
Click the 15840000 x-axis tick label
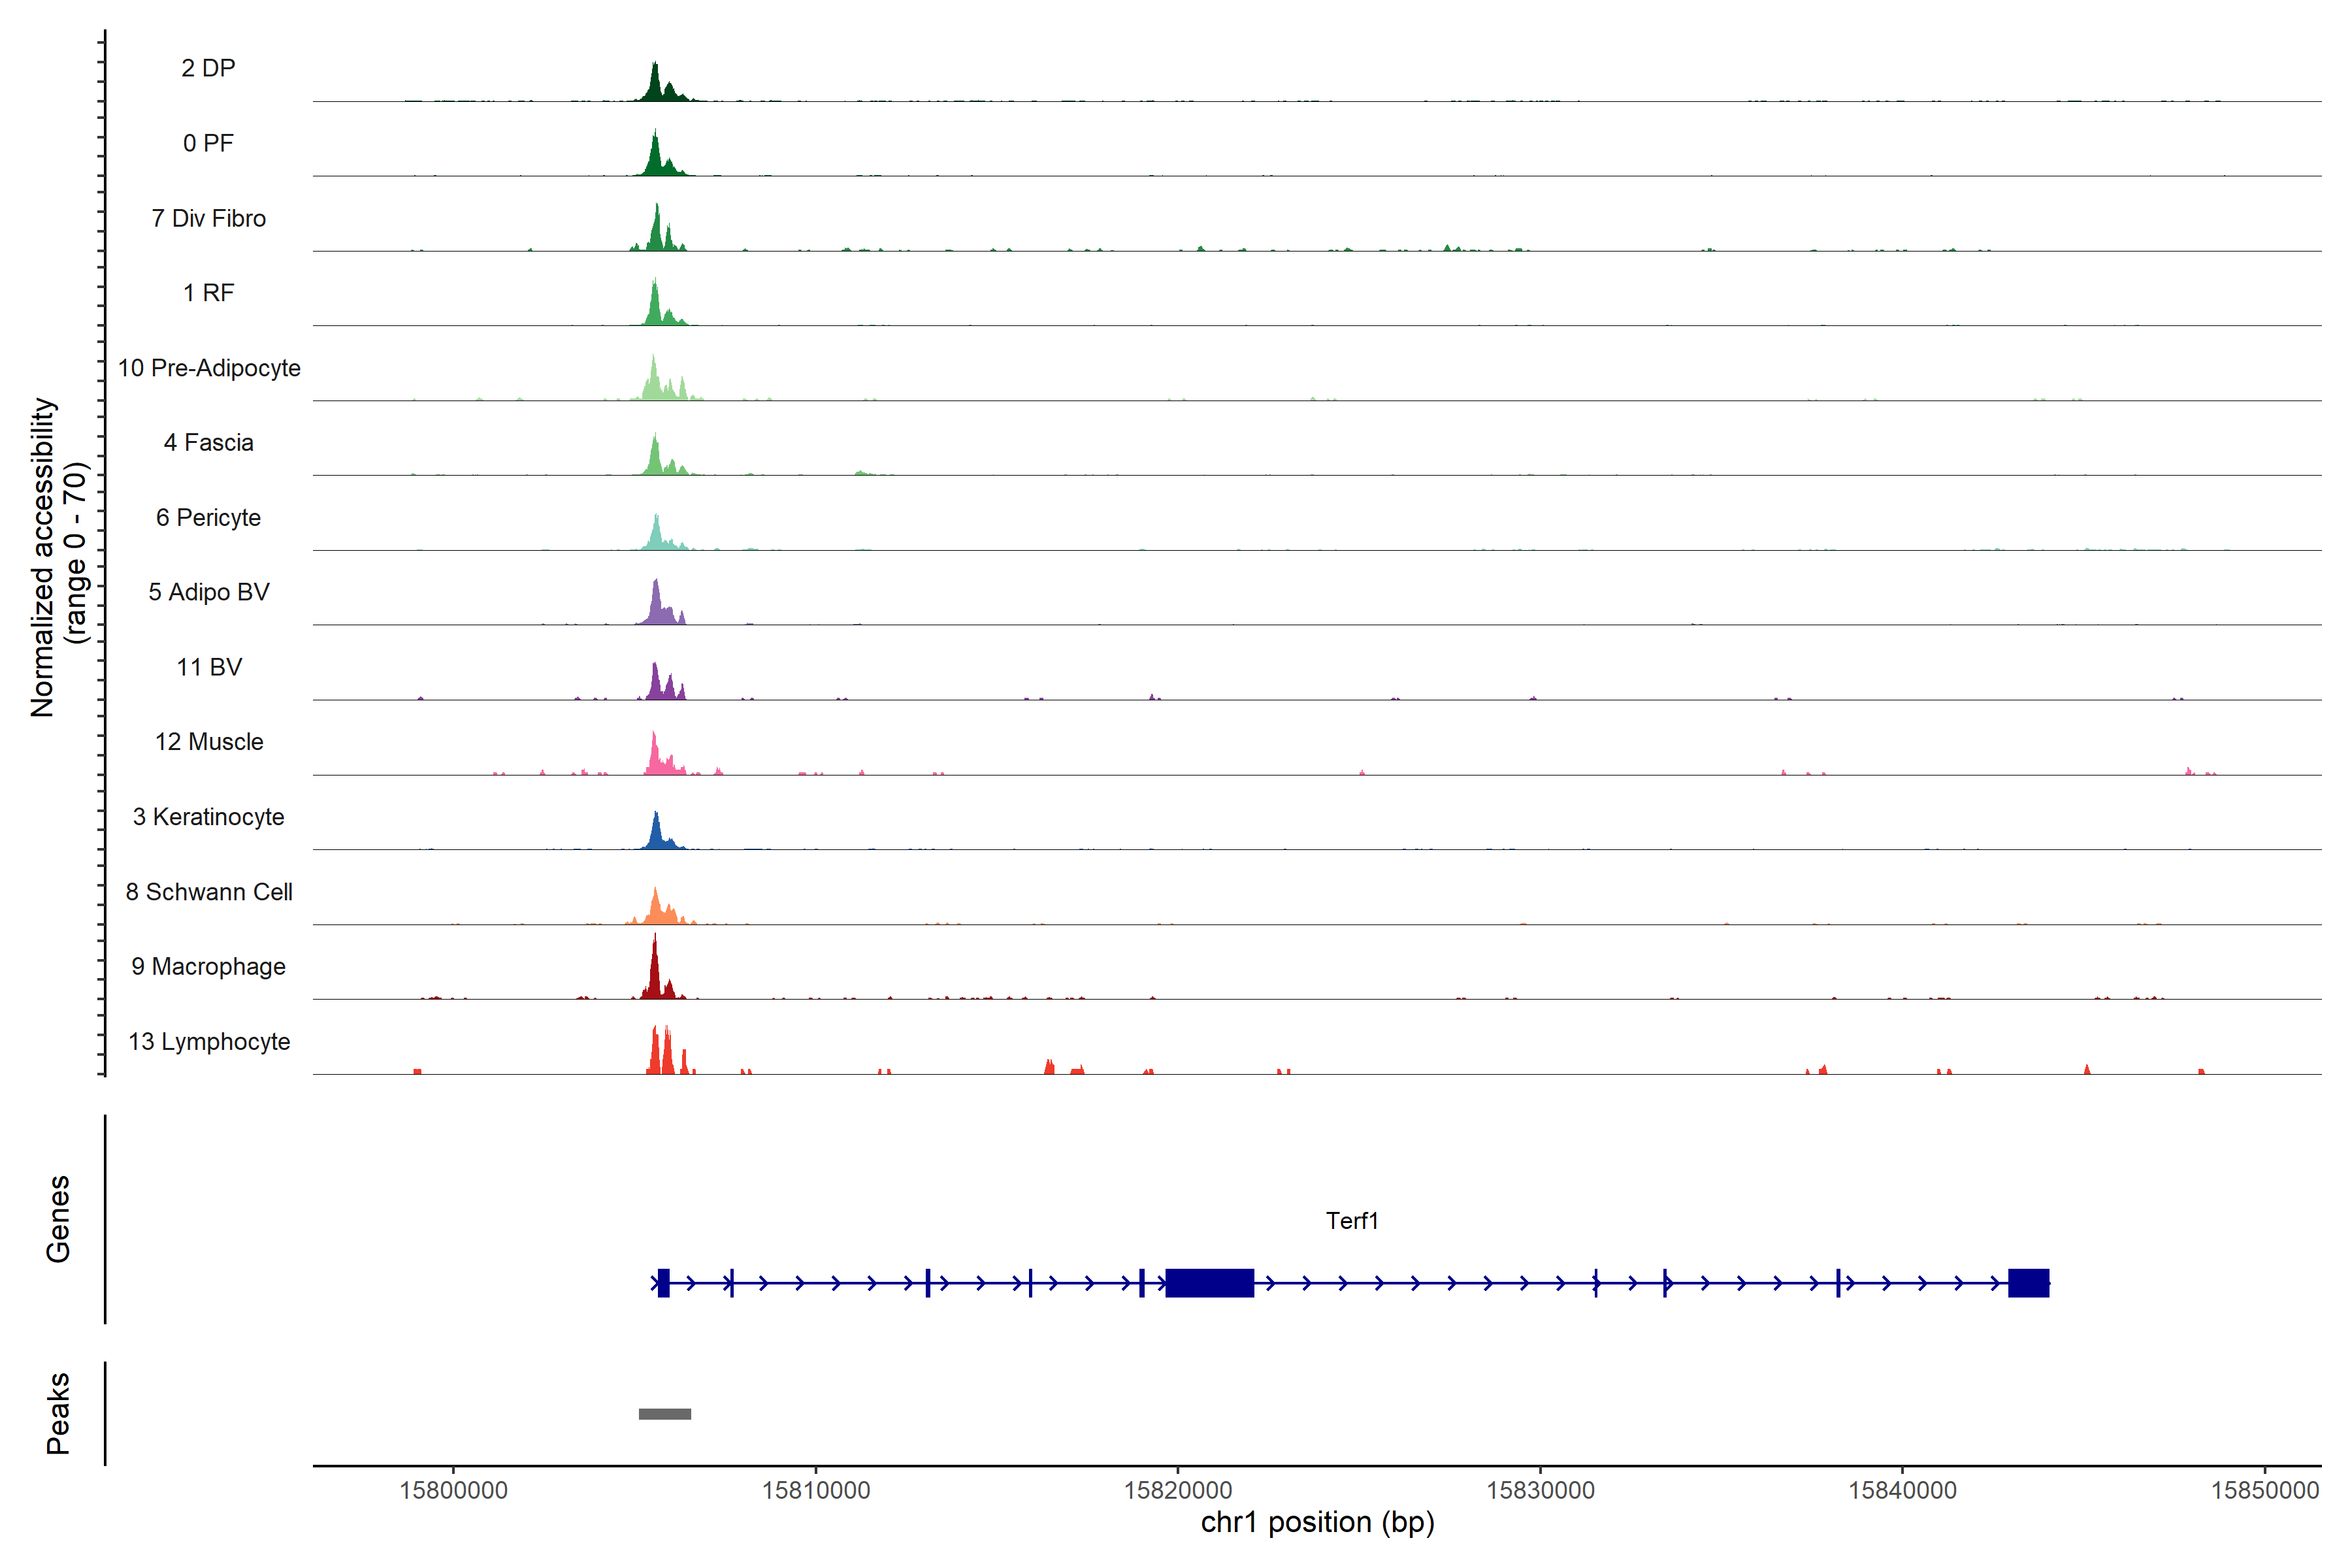click(x=1902, y=1490)
